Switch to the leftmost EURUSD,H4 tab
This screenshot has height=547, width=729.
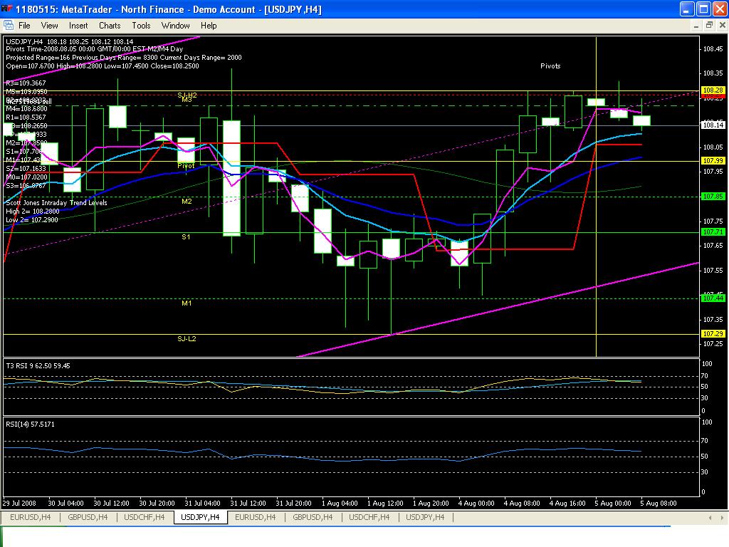coord(30,517)
